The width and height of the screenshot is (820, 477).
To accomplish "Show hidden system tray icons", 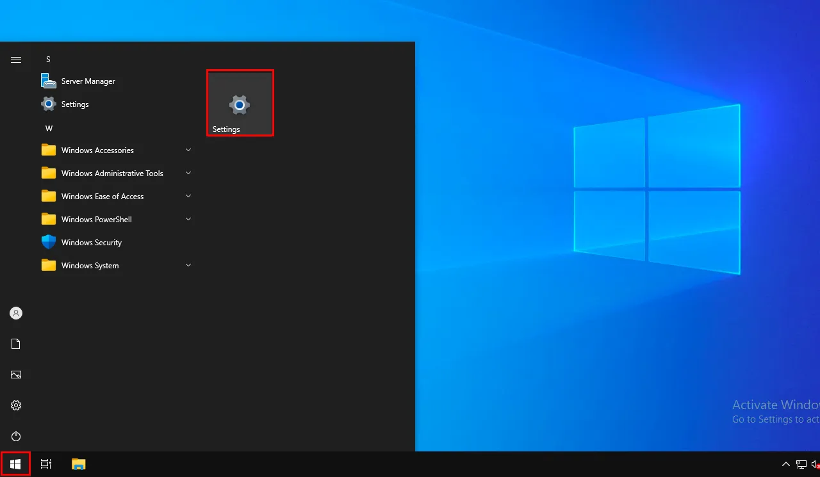I will [786, 464].
